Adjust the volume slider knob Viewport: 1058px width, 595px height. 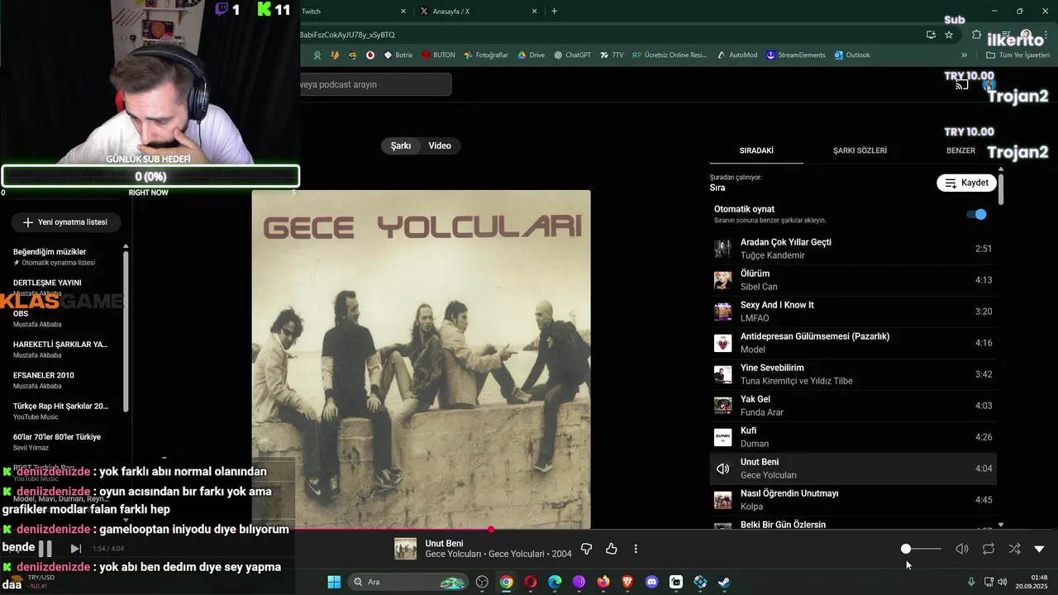[x=906, y=549]
